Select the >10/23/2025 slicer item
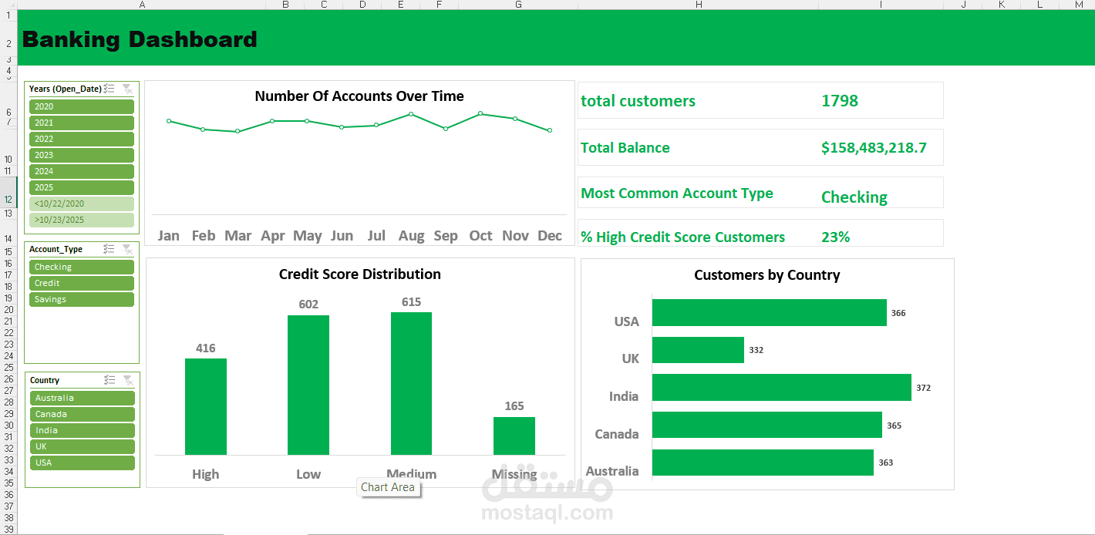This screenshot has width=1095, height=535. click(82, 220)
